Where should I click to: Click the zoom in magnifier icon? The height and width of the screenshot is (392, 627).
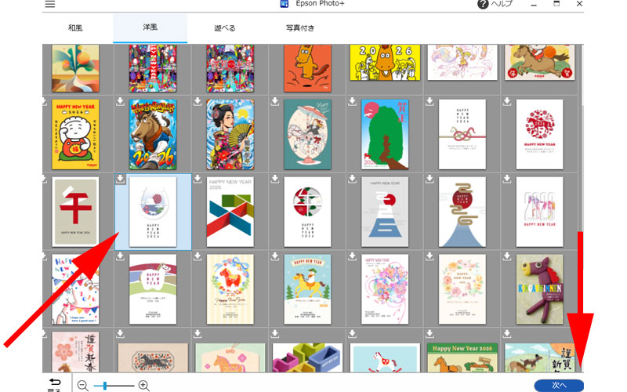coord(143,385)
